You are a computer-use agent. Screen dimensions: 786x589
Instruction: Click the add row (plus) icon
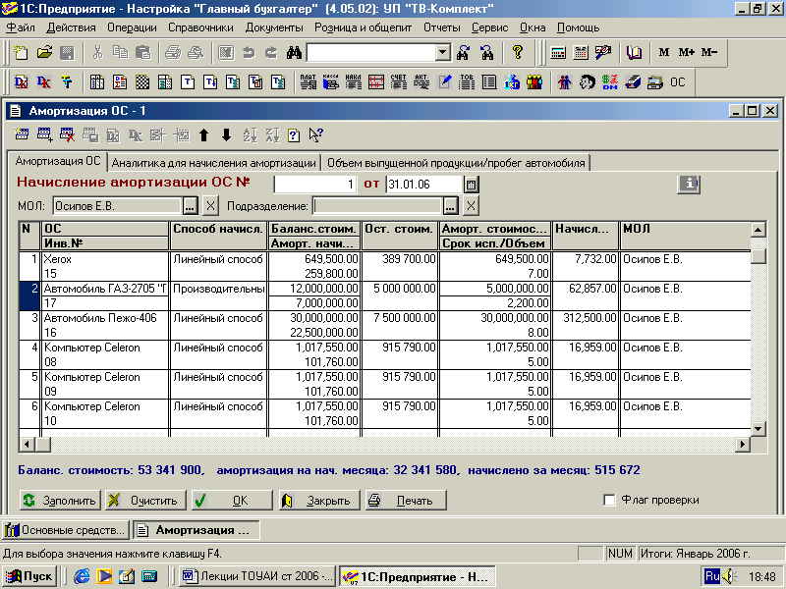pyautogui.click(x=44, y=134)
